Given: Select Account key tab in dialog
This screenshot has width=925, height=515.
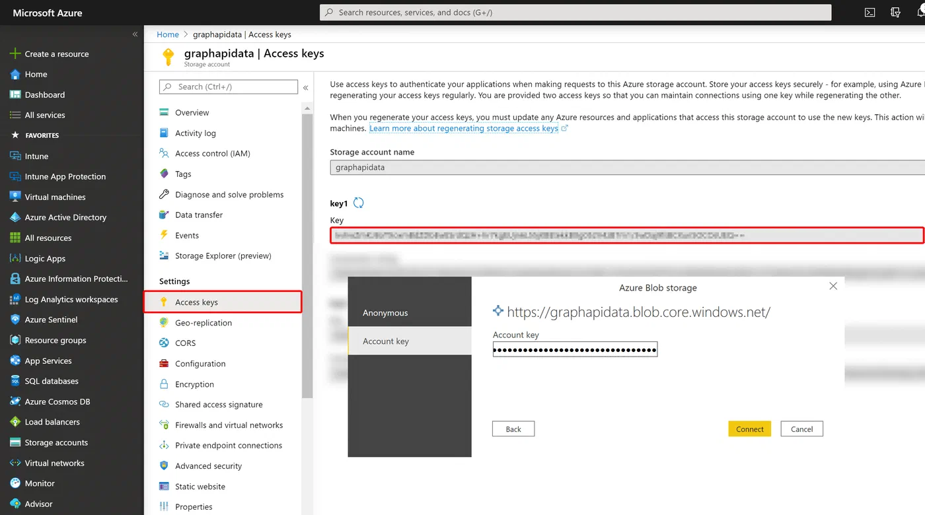Looking at the screenshot, I should click(x=410, y=341).
